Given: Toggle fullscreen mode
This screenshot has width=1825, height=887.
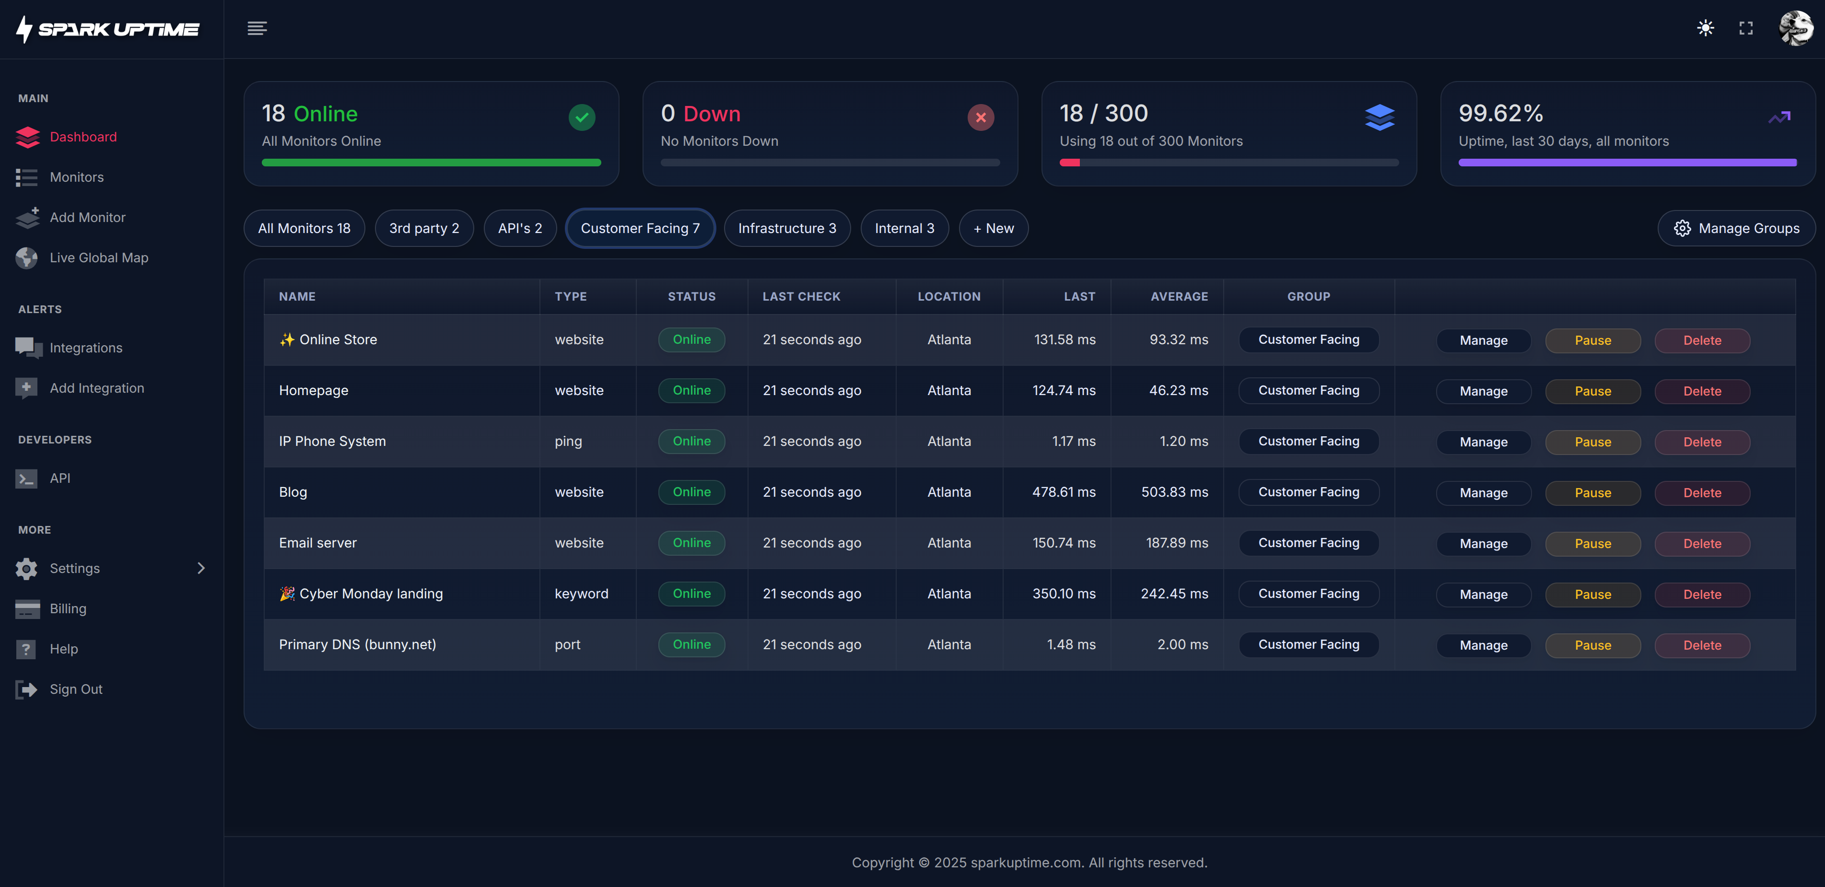Looking at the screenshot, I should (1746, 28).
